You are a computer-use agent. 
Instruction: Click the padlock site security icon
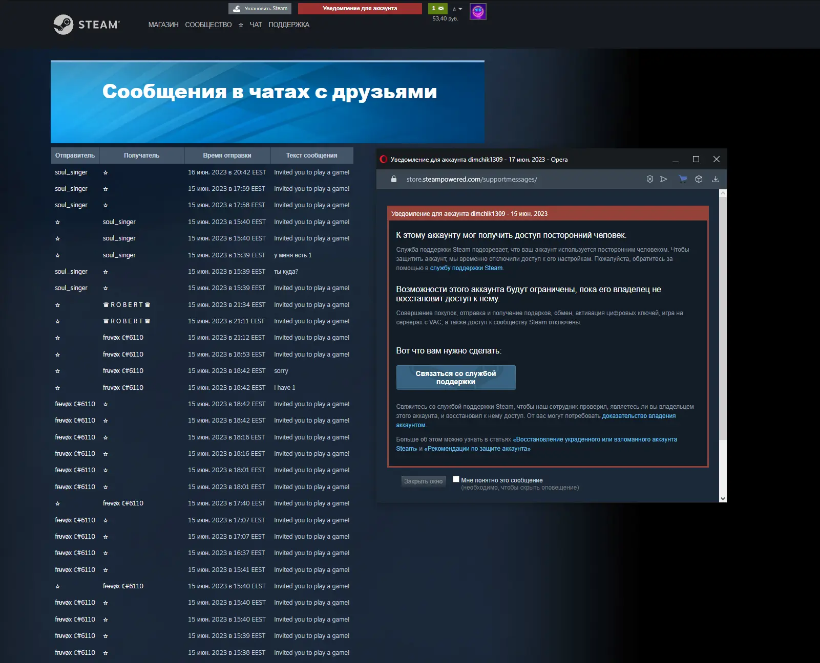[393, 179]
